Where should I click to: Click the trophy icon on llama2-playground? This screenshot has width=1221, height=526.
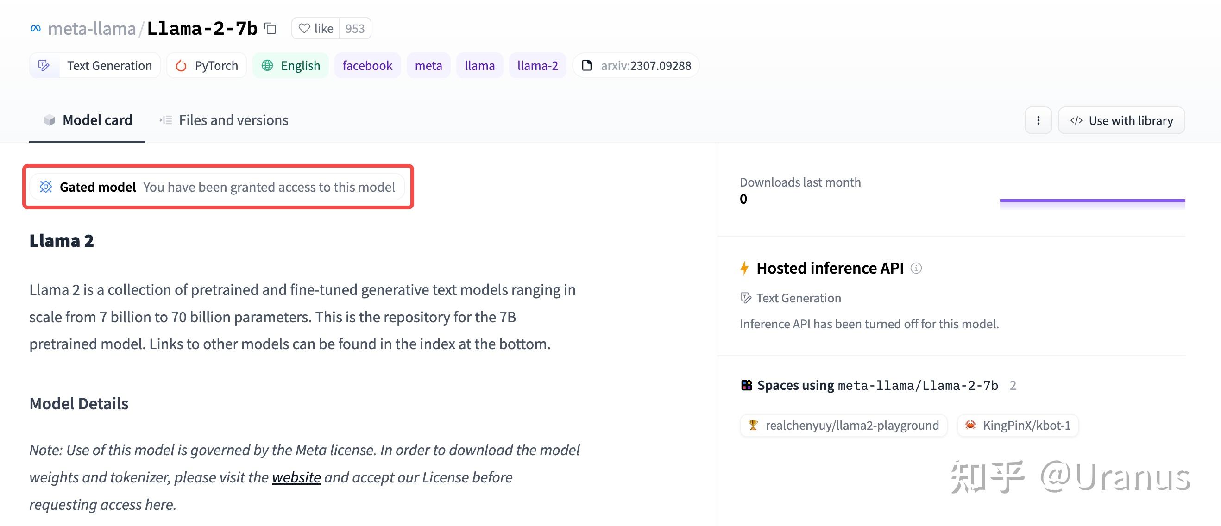[753, 425]
